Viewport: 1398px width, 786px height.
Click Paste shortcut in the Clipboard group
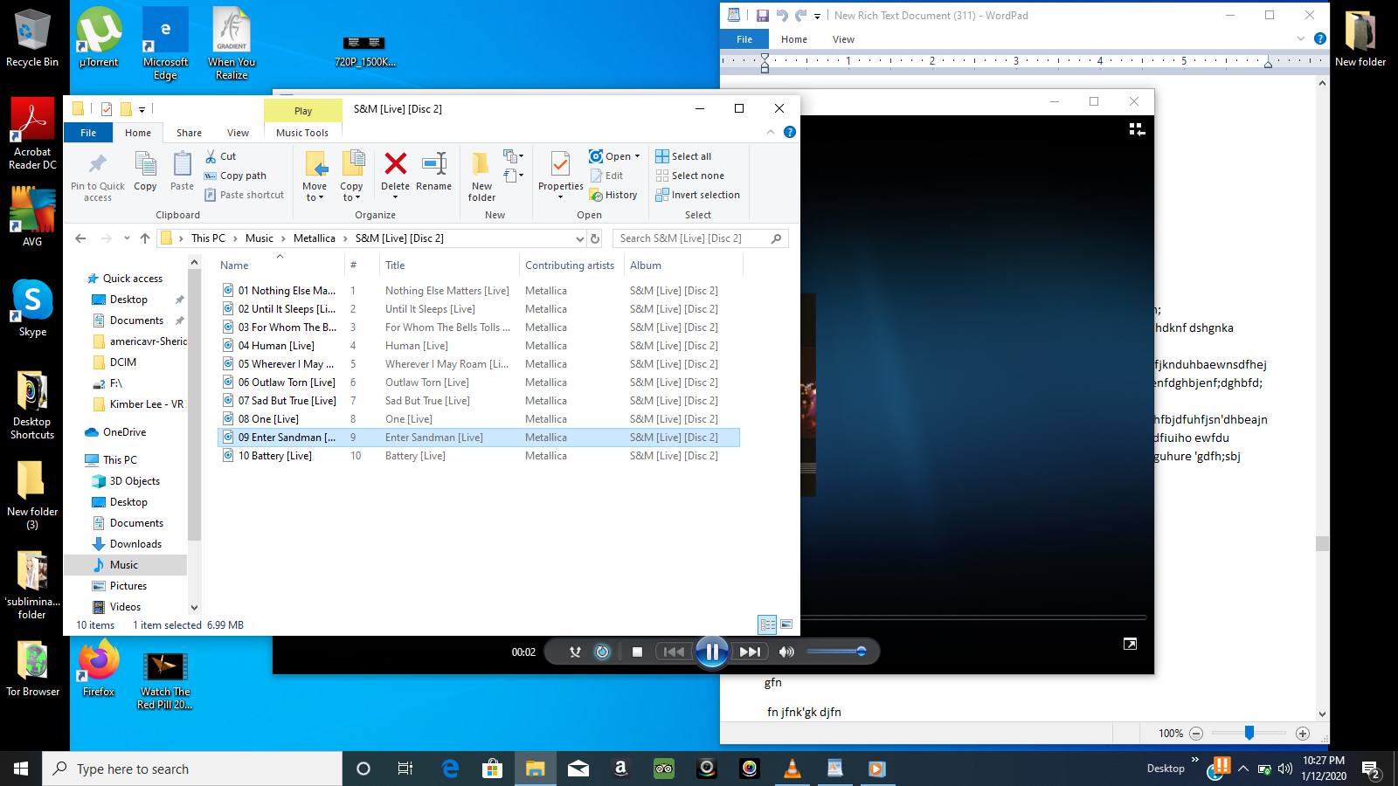click(244, 195)
